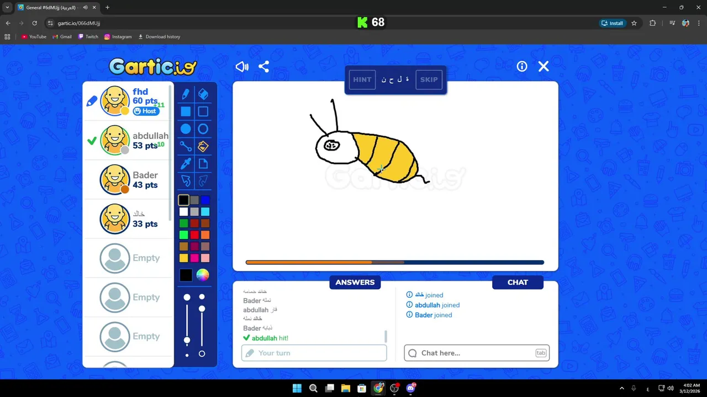Screen dimensions: 707x397
Task: Open the apps grid in bookmarks bar
Action: (x=7, y=37)
